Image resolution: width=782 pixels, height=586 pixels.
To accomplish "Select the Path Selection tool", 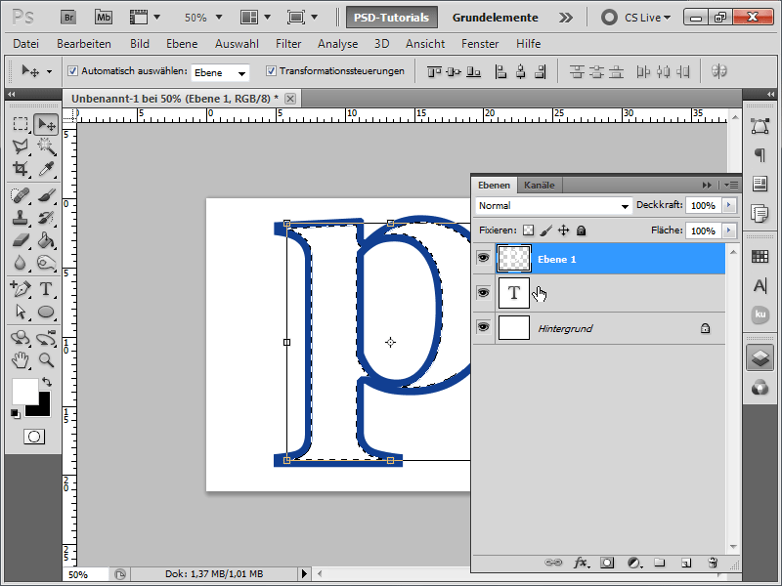I will pos(21,312).
